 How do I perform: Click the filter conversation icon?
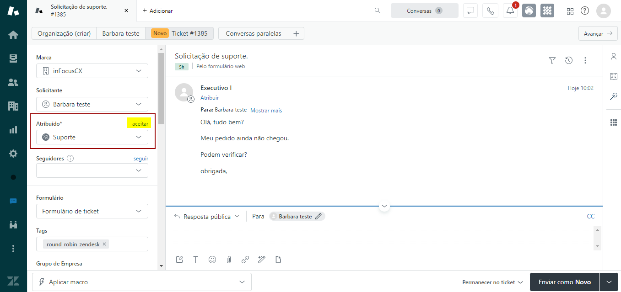[x=552, y=60]
